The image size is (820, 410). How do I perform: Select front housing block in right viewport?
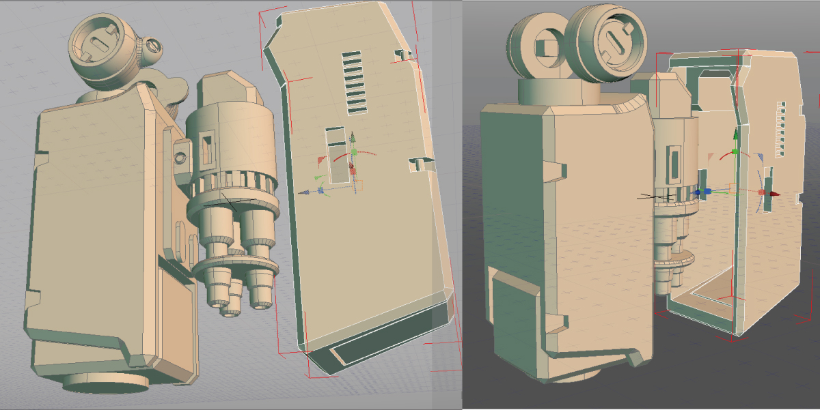pos(560,225)
